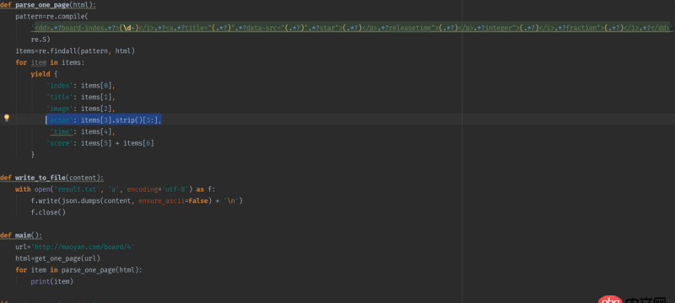Screen dimensions: 675x303
Task: Click 'html=get_one_page(url)' line
Action: click(x=57, y=258)
